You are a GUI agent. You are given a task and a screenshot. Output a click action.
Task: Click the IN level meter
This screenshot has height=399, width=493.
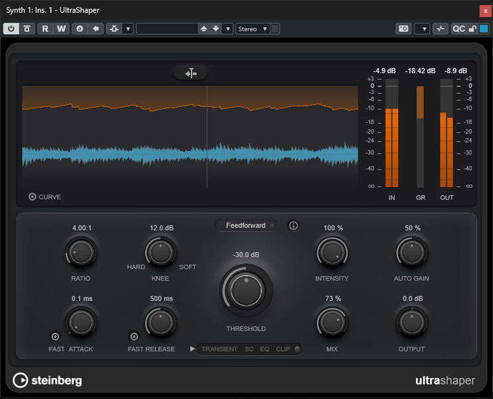pyautogui.click(x=392, y=133)
